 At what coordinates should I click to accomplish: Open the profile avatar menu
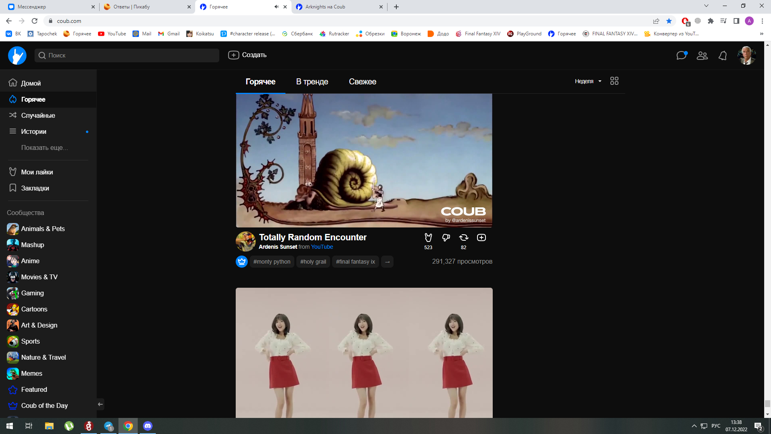click(x=747, y=55)
